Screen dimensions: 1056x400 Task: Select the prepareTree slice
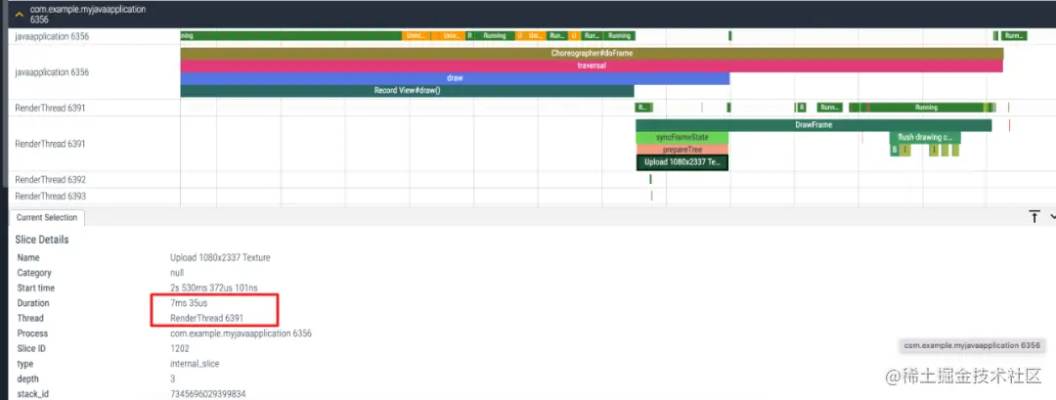pyautogui.click(x=682, y=150)
